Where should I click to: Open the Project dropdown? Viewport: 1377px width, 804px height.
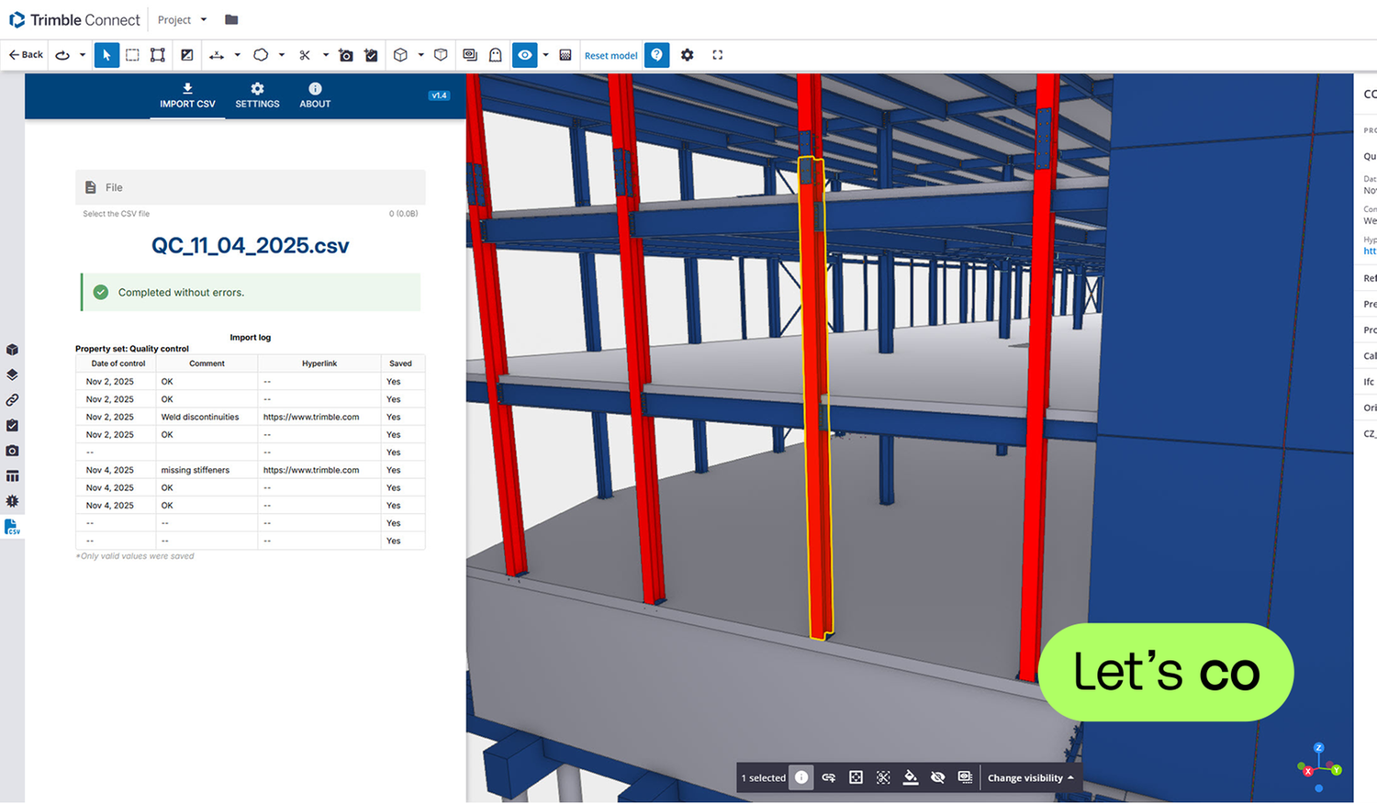[x=182, y=19]
